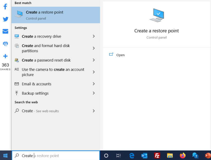Share the page on Facebook
The width and height of the screenshot is (211, 160).
point(5,6)
